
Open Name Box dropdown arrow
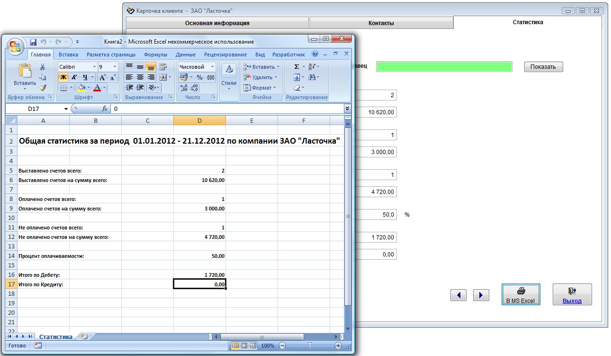pos(66,109)
